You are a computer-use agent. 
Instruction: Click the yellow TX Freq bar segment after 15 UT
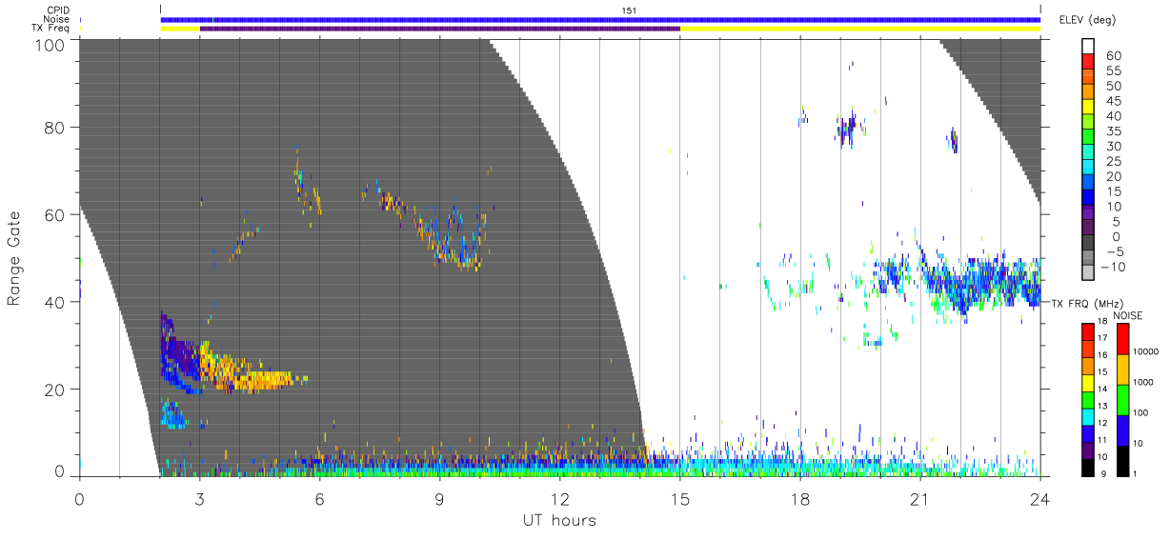[860, 29]
